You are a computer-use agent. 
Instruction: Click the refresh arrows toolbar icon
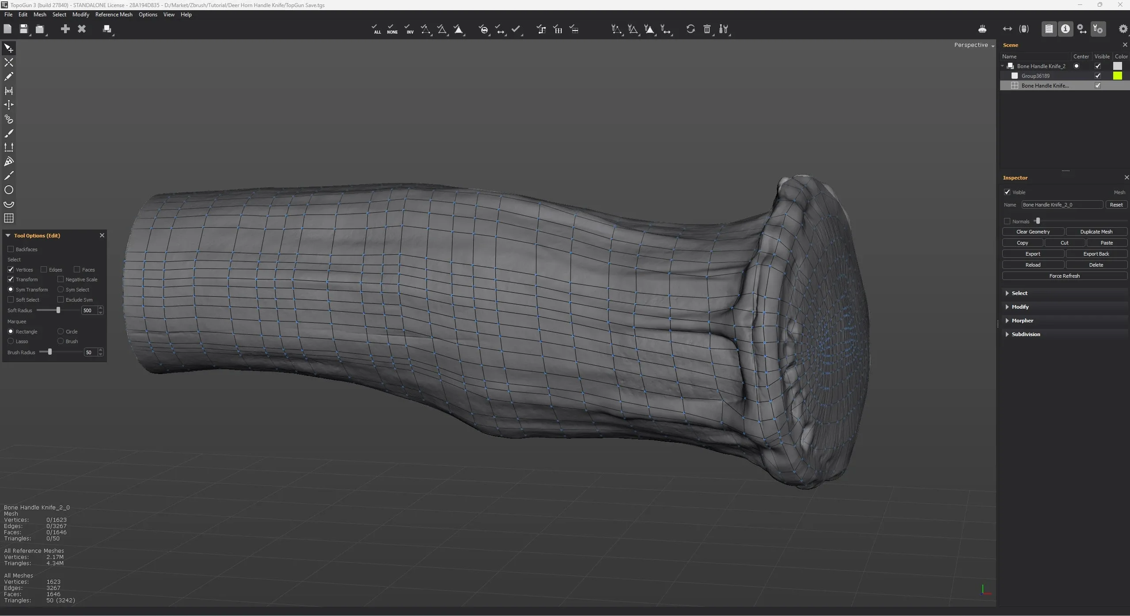coord(690,29)
